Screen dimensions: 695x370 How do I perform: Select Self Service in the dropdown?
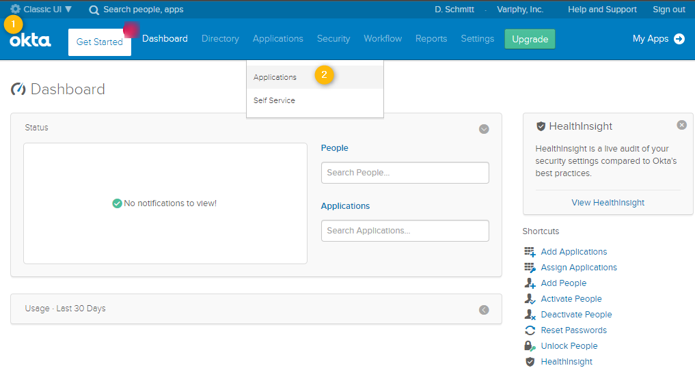point(315,100)
